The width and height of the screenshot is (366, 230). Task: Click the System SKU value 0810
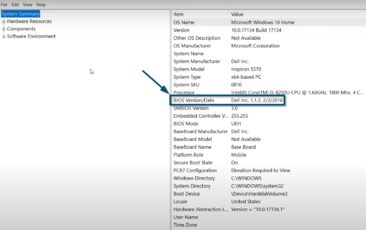pyautogui.click(x=236, y=85)
